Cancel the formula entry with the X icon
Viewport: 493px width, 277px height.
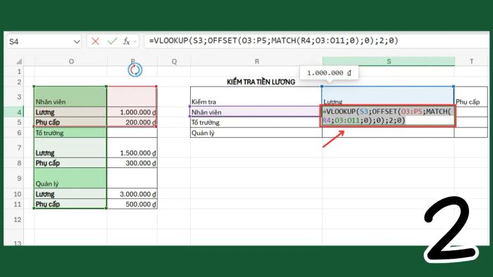tap(95, 41)
